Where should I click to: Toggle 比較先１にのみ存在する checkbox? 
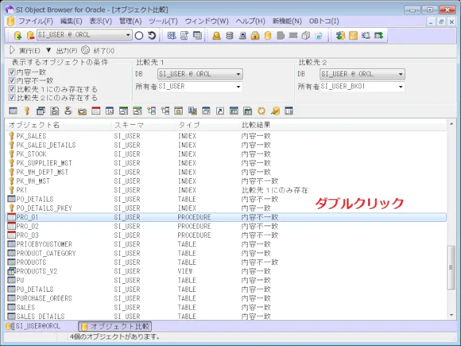coord(12,89)
